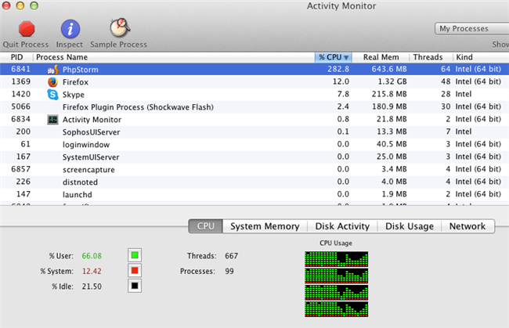The width and height of the screenshot is (509, 328).
Task: Click the 282.8 CPU value for PhpStorm
Action: click(338, 69)
